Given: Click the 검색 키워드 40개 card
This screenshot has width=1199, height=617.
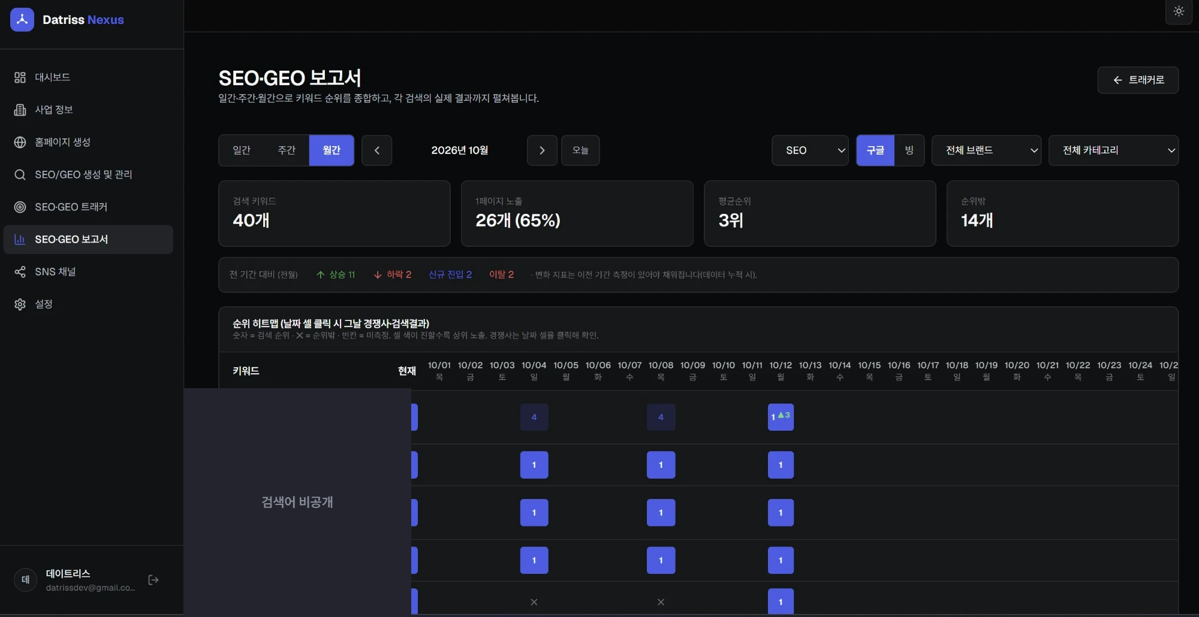Looking at the screenshot, I should pyautogui.click(x=335, y=213).
